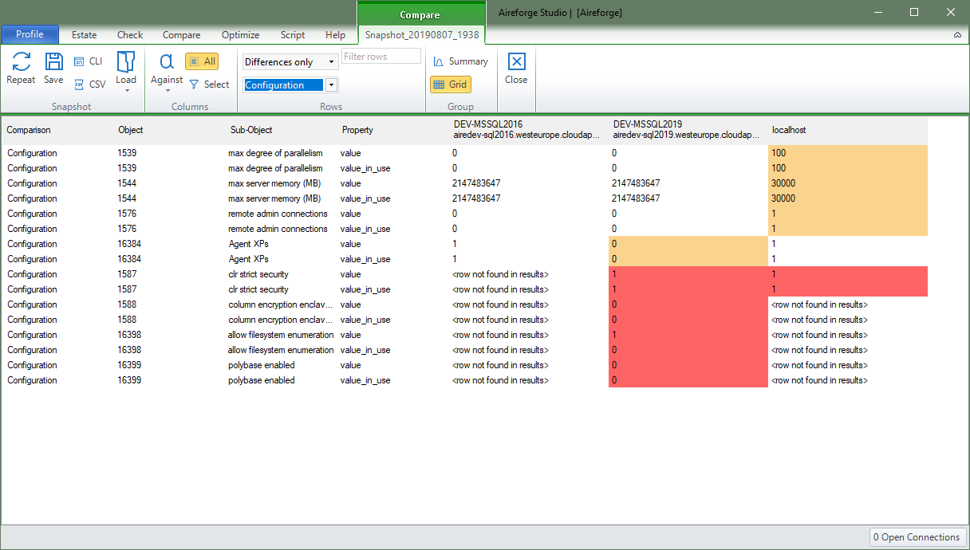This screenshot has height=550, width=970.
Task: Toggle the Grid group view
Action: (451, 84)
